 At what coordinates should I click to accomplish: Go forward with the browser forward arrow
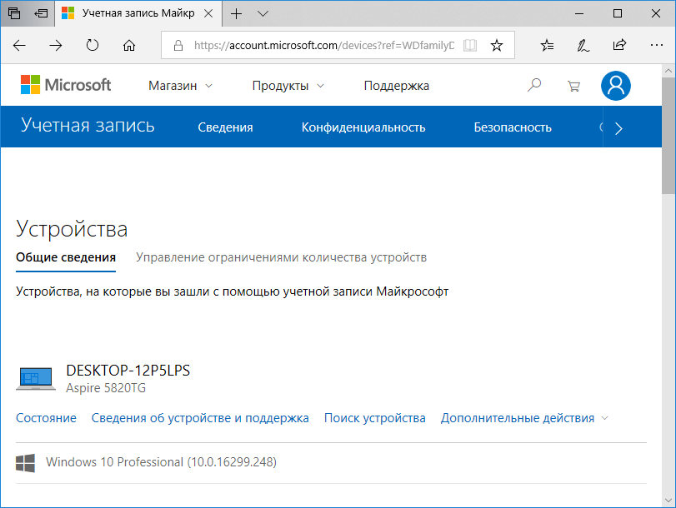56,45
